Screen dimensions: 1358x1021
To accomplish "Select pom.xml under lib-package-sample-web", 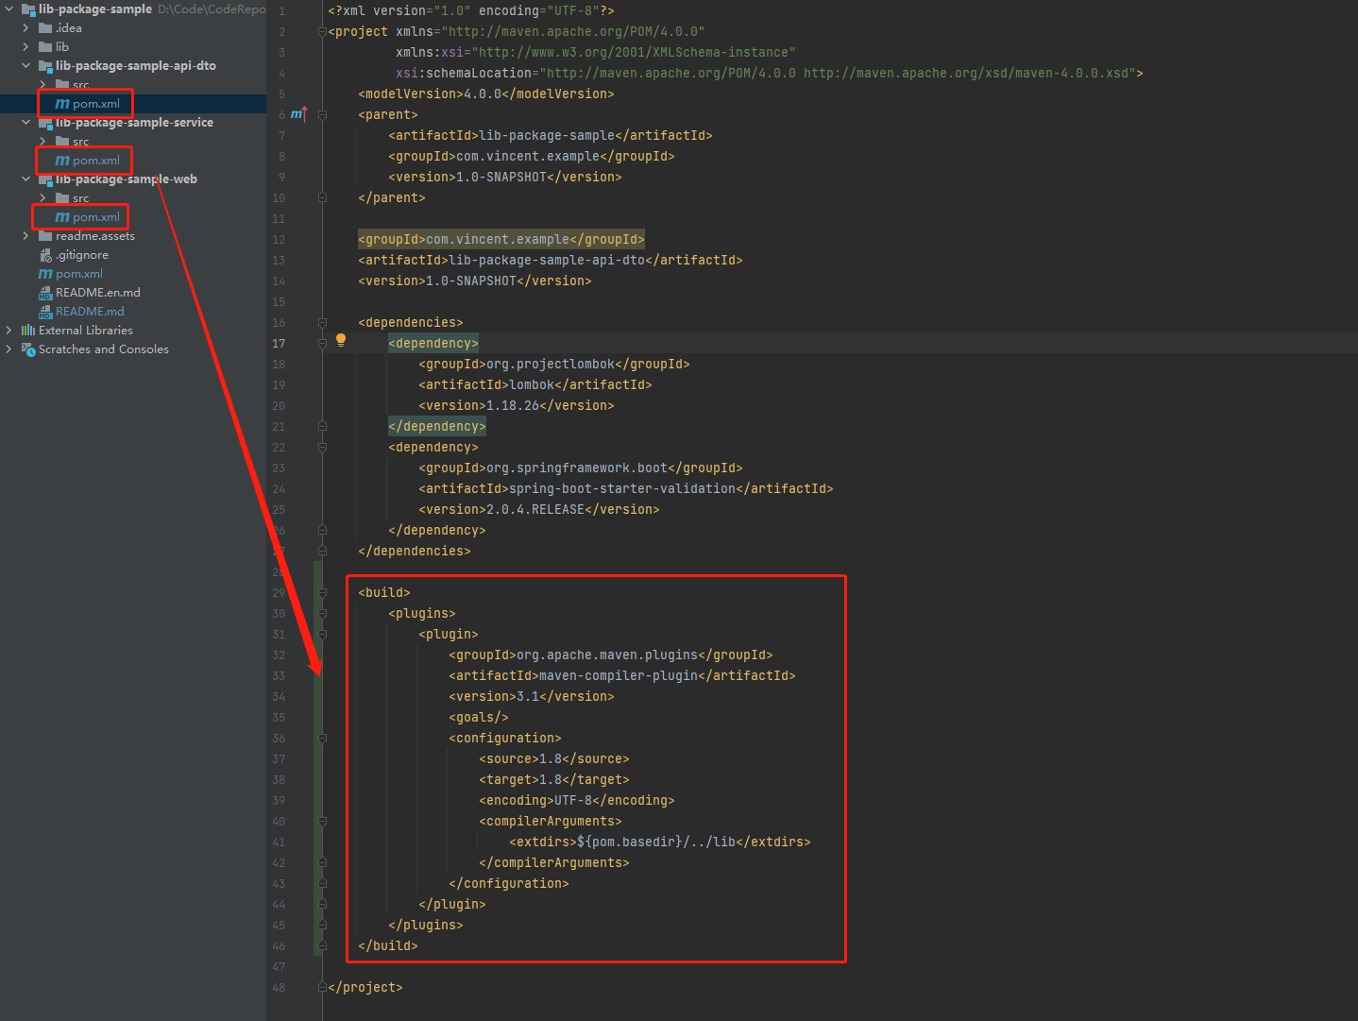I will [x=88, y=216].
